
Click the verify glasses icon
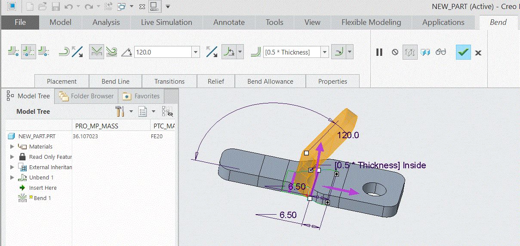click(x=440, y=52)
